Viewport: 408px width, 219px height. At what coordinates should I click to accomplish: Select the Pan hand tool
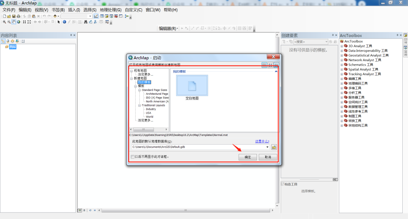14,22
